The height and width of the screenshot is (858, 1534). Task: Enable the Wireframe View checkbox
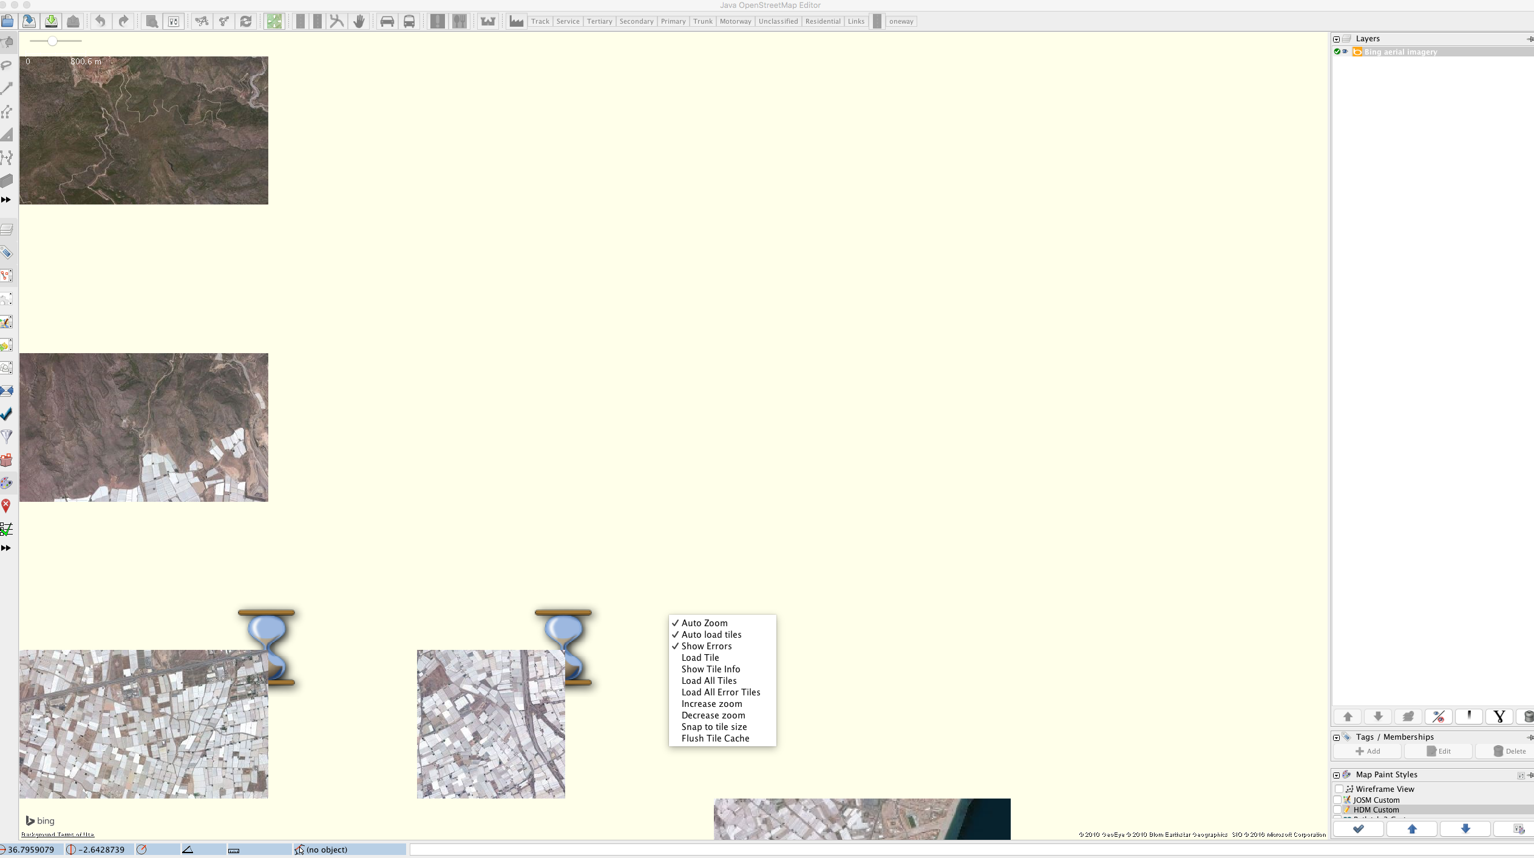[x=1339, y=789]
